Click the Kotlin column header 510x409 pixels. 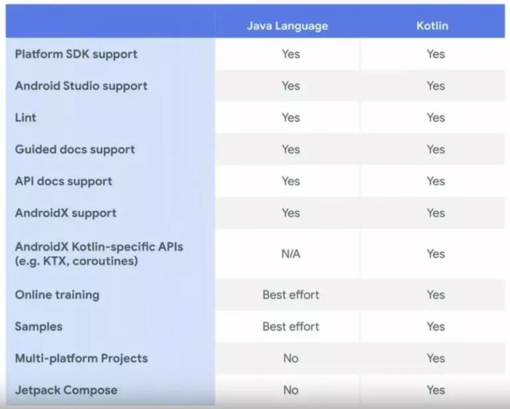[x=432, y=25]
